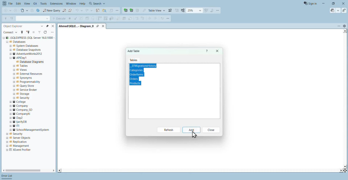
Task: Click the Add button in dialog
Action: [x=191, y=130]
